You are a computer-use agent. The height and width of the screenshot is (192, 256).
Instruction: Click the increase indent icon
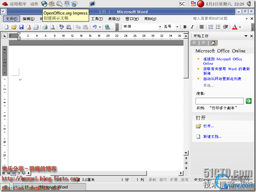coord(225,27)
